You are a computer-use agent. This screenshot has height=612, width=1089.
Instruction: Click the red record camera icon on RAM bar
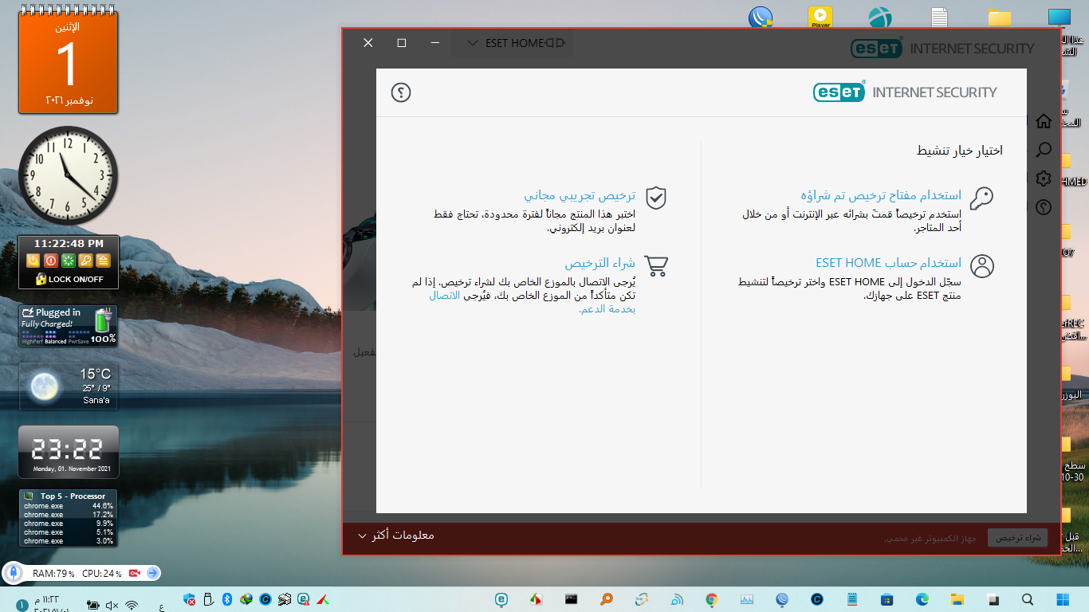point(135,573)
